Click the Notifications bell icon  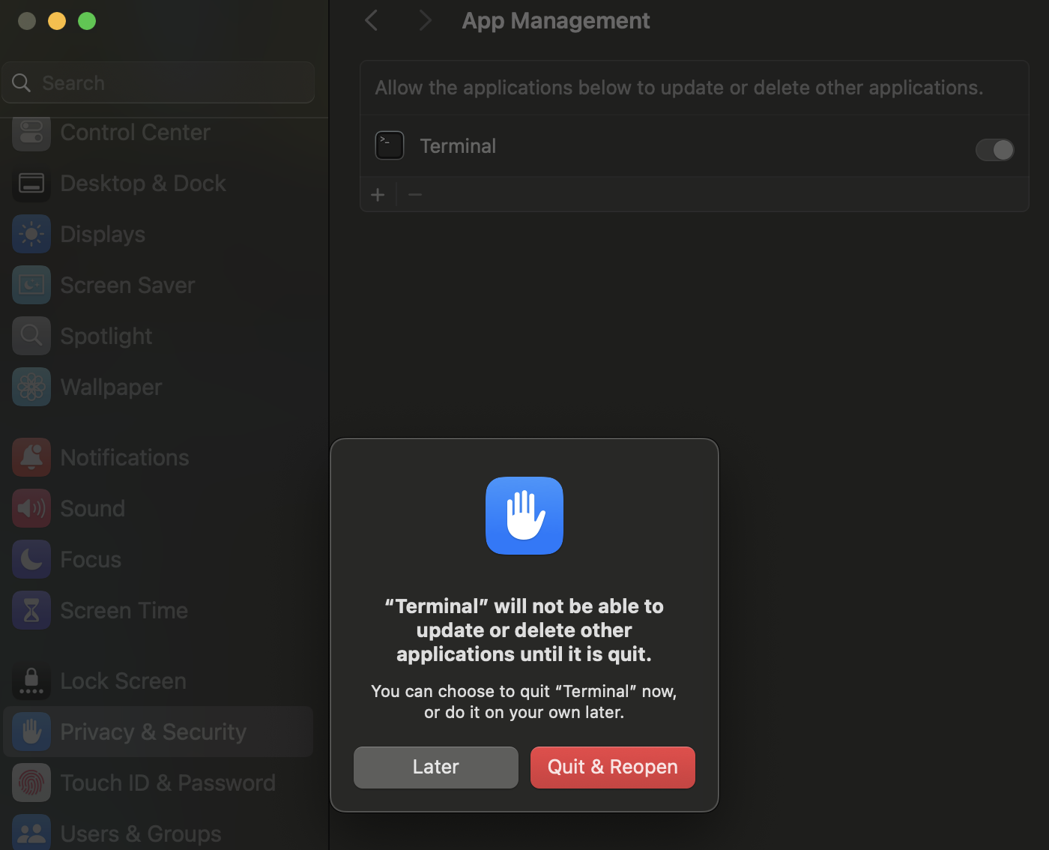click(31, 457)
